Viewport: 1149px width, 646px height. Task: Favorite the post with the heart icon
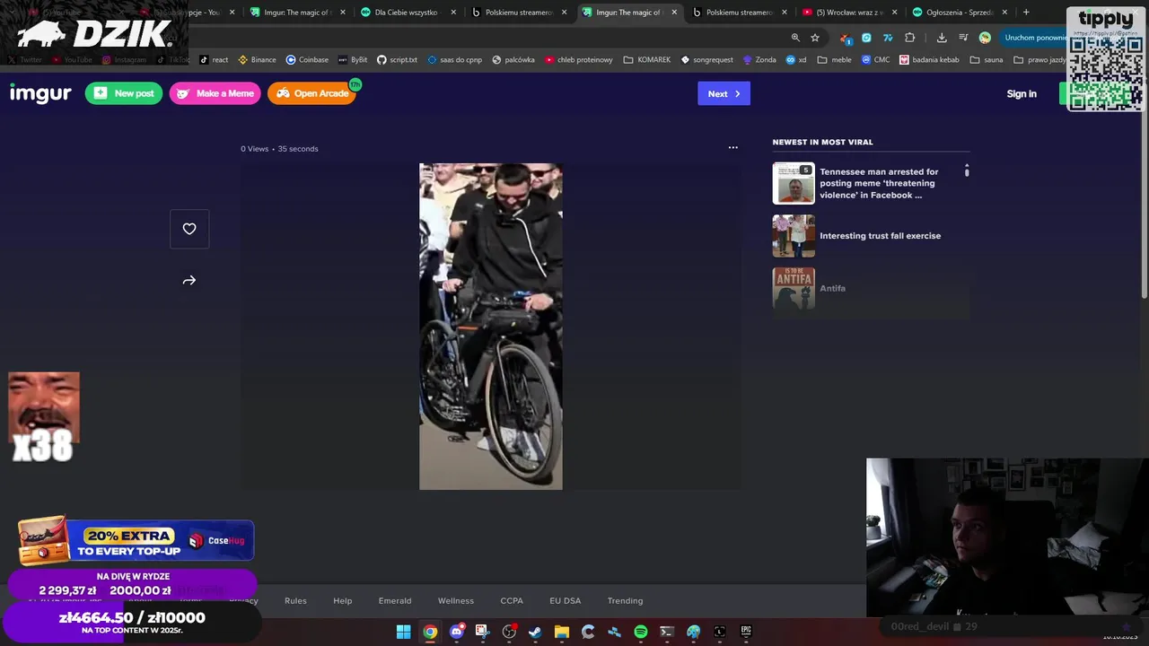(189, 229)
